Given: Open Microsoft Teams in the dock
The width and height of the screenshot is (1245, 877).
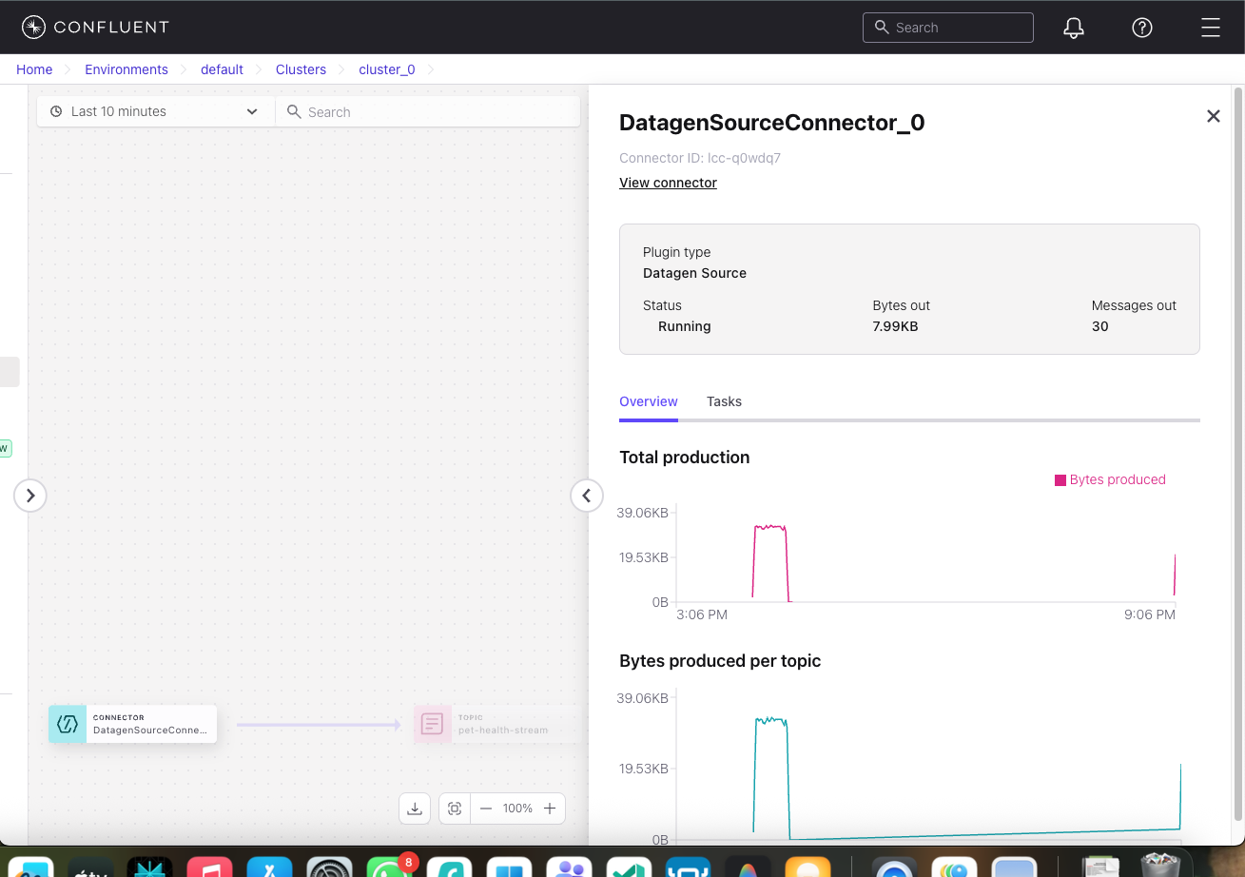Looking at the screenshot, I should (x=570, y=866).
